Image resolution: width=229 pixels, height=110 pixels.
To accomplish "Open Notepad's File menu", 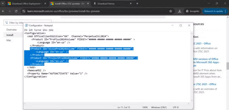I will [x=26, y=30].
